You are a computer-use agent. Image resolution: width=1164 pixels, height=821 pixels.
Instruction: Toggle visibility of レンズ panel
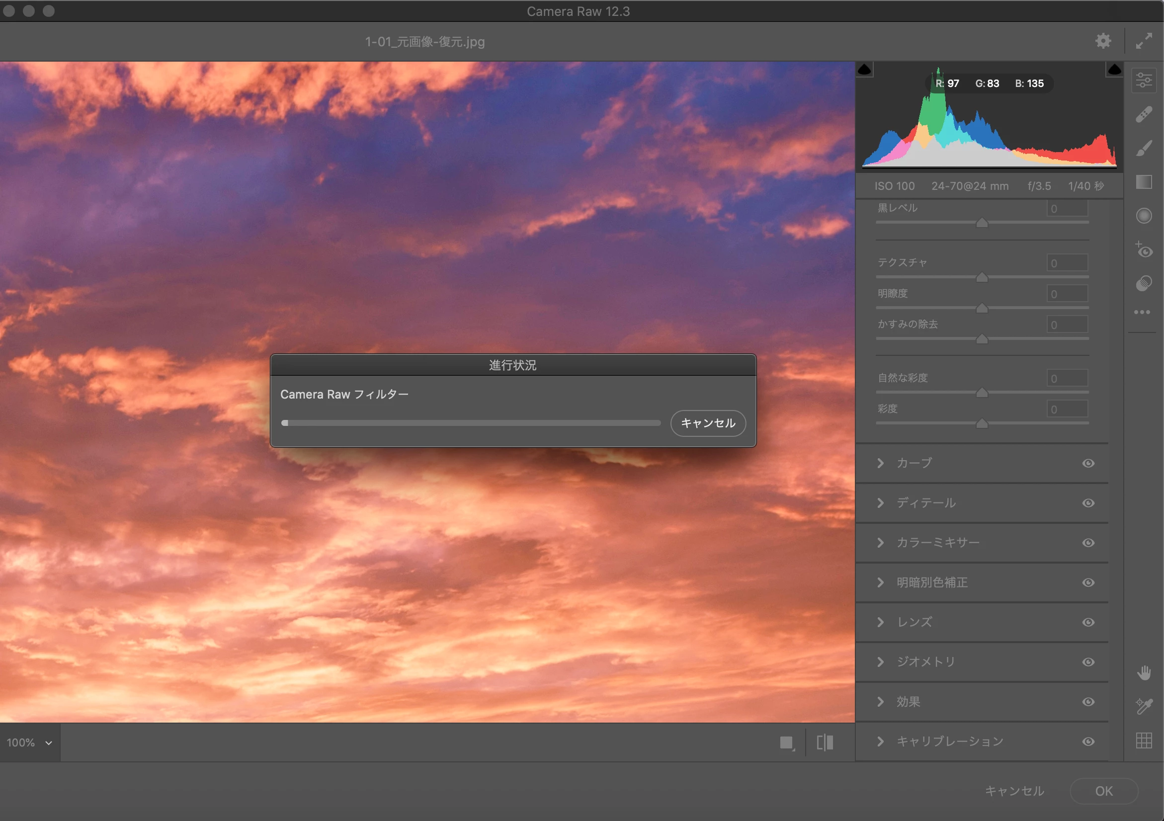pos(1088,622)
